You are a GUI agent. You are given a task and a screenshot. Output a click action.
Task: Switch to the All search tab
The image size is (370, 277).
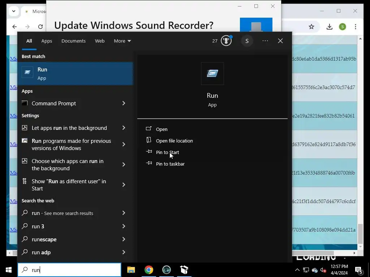click(29, 41)
